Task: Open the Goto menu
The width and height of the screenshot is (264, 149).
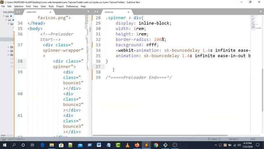Action: pos(43,7)
